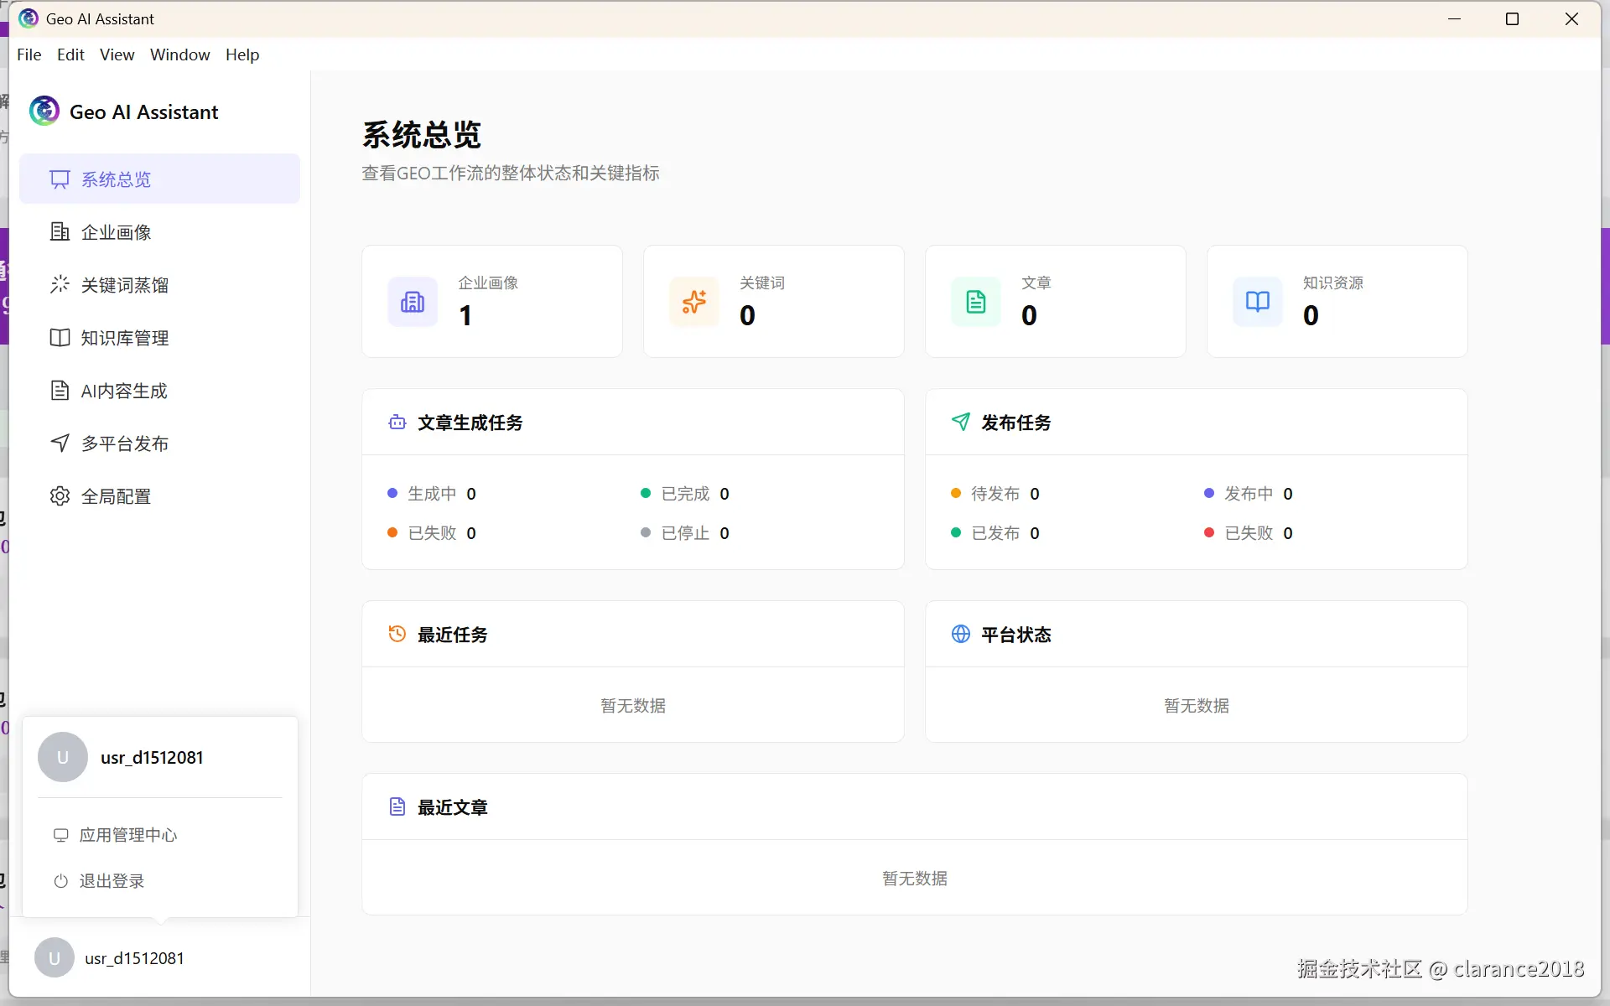The height and width of the screenshot is (1006, 1610).
Task: Select the 系统总览 sidebar icon
Action: point(60,179)
